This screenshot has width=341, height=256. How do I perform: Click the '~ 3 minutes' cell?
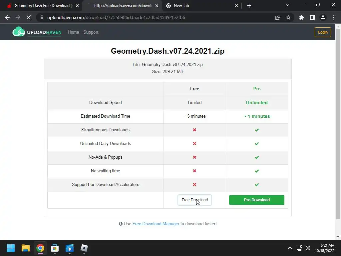click(194, 116)
